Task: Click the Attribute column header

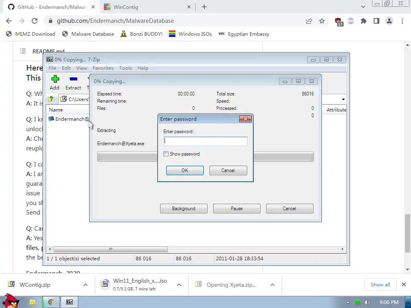Action: (336, 110)
